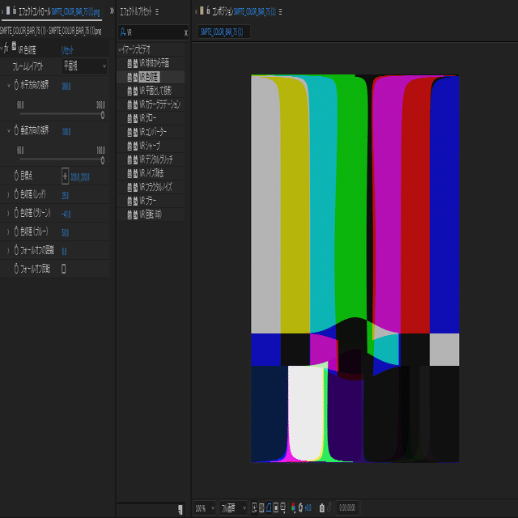The height and width of the screenshot is (518, 518).
Task: Expand the 色収差 (グリーン) property
Action: pos(9,214)
